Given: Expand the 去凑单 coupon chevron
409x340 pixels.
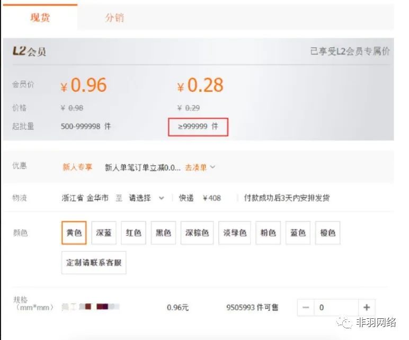Looking at the screenshot, I should [213, 167].
